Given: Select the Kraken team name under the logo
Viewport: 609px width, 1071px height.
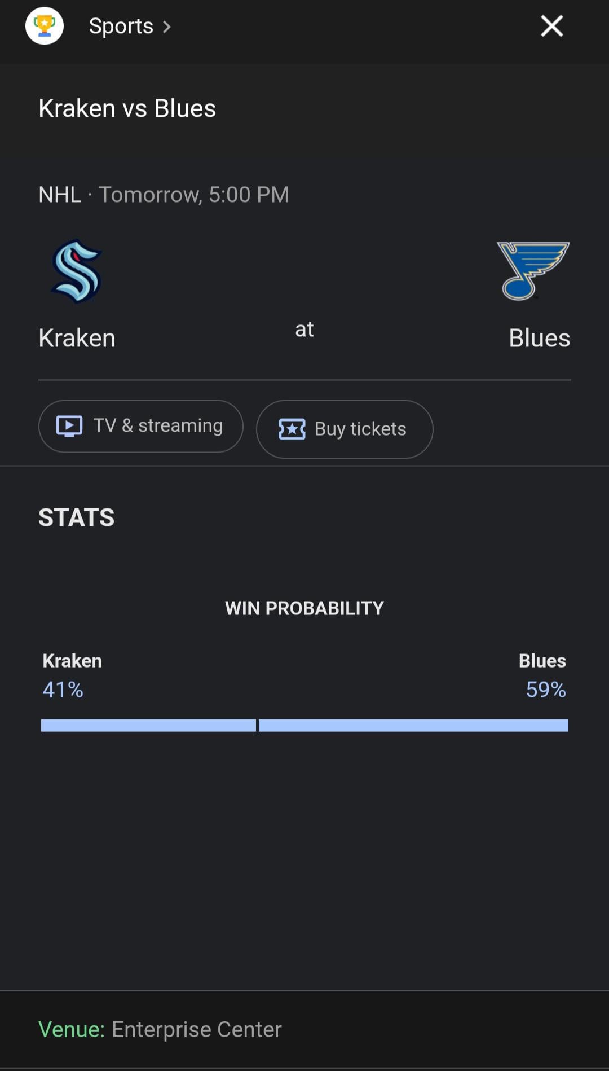Looking at the screenshot, I should (x=77, y=338).
